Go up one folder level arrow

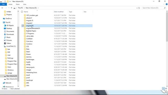tap(12, 8)
